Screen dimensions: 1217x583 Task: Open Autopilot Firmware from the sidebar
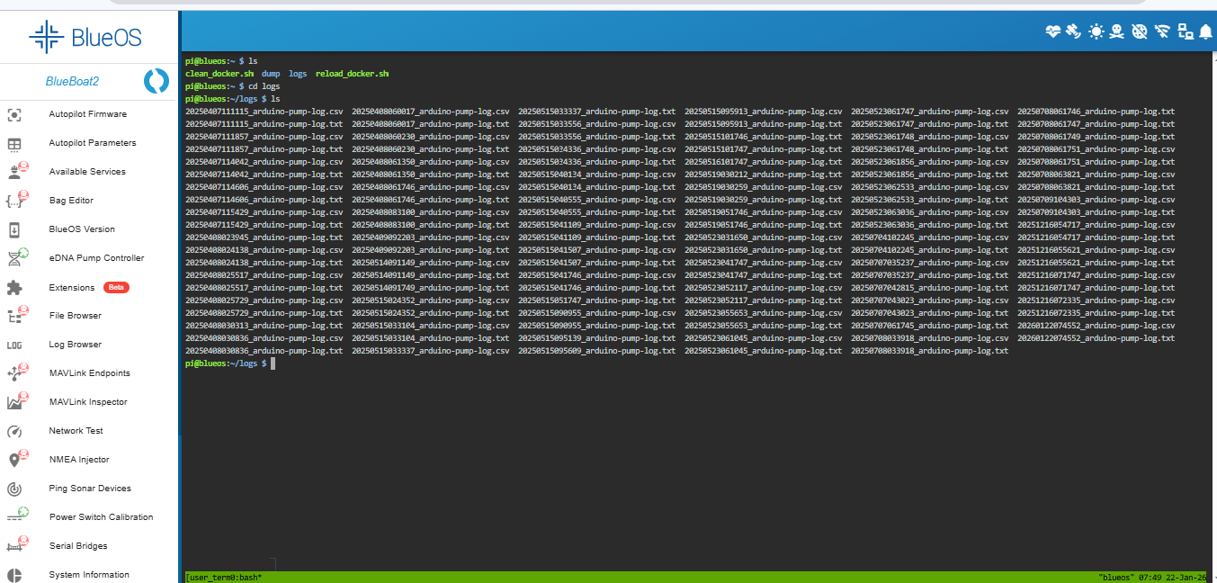87,114
